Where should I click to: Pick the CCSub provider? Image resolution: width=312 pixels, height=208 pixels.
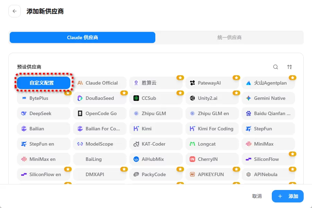point(156,98)
